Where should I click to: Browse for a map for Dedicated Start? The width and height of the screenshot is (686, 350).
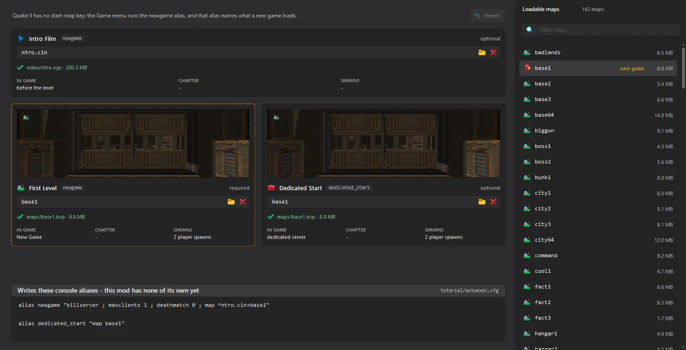pyautogui.click(x=482, y=202)
